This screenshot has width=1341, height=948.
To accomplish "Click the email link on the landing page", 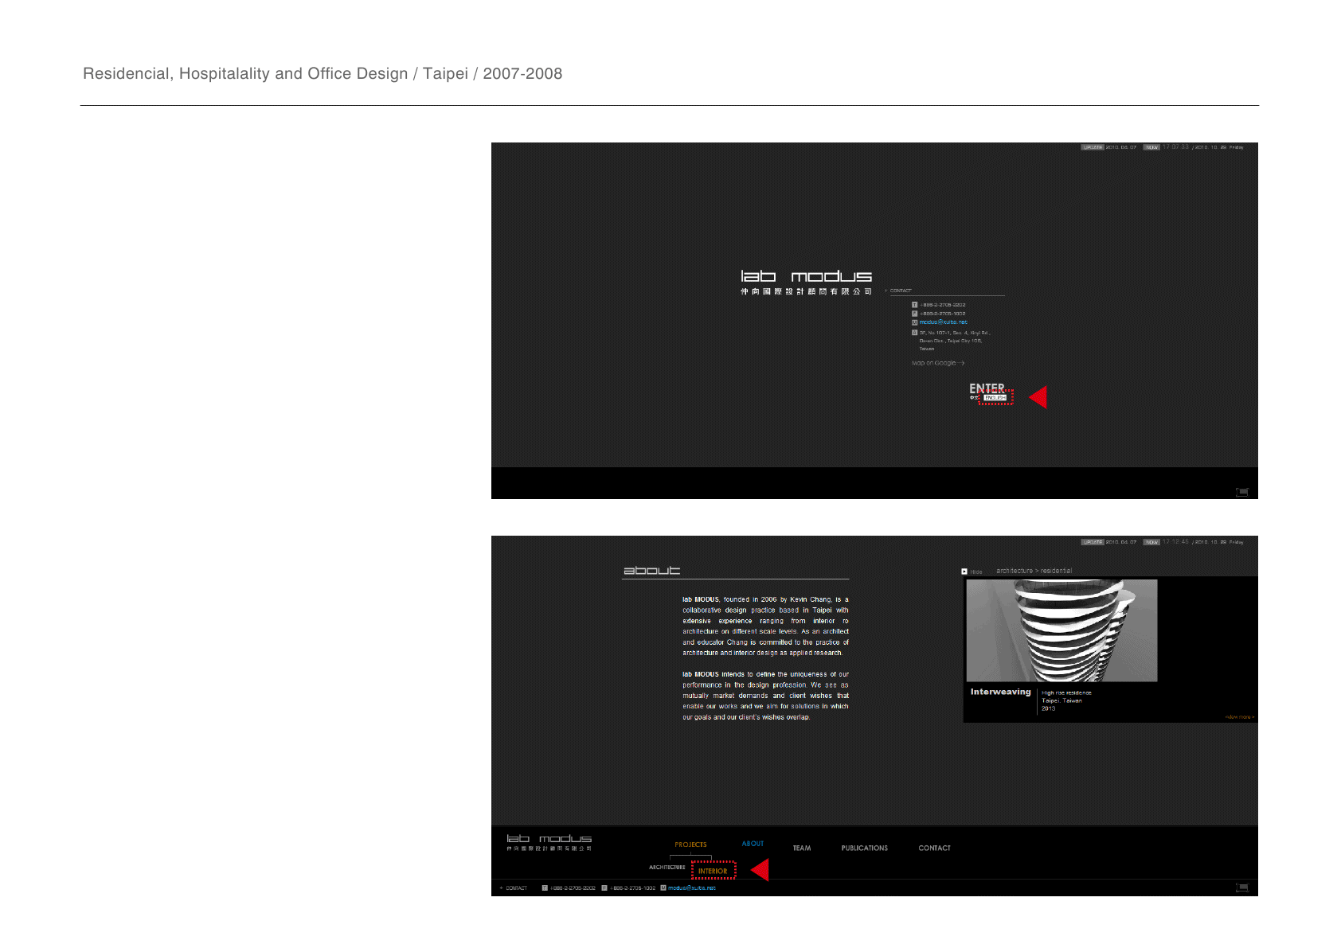I will click(x=944, y=322).
